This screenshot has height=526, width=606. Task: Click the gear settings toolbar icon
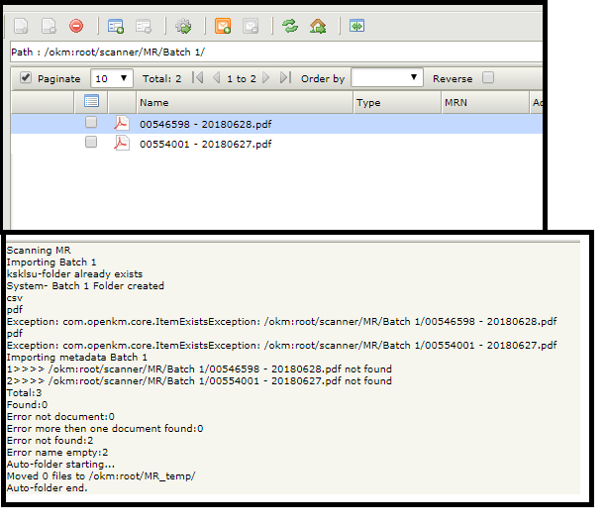183,26
